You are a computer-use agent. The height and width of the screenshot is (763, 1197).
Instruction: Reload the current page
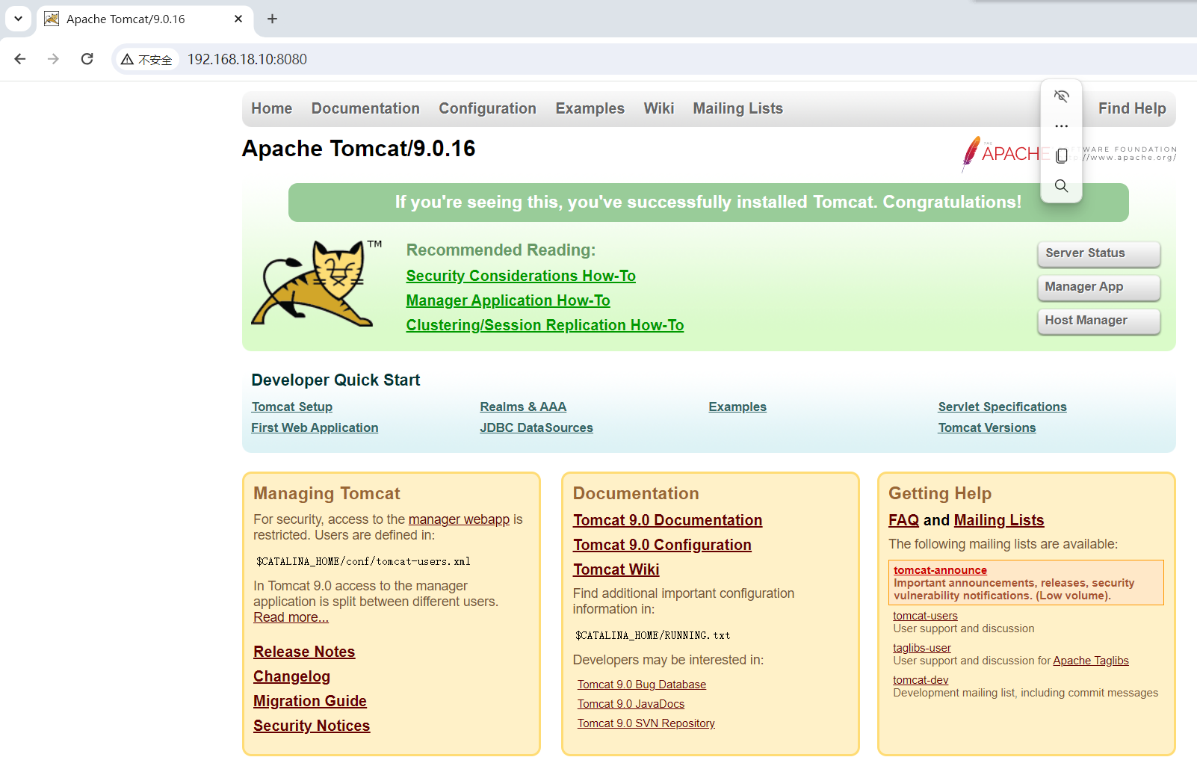[87, 59]
